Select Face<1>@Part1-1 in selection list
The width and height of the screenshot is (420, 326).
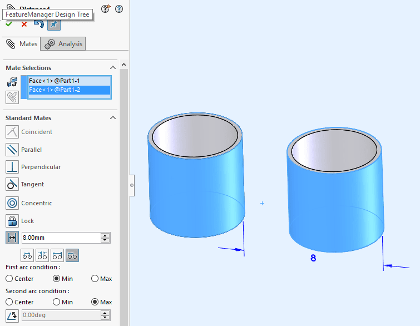click(55, 81)
